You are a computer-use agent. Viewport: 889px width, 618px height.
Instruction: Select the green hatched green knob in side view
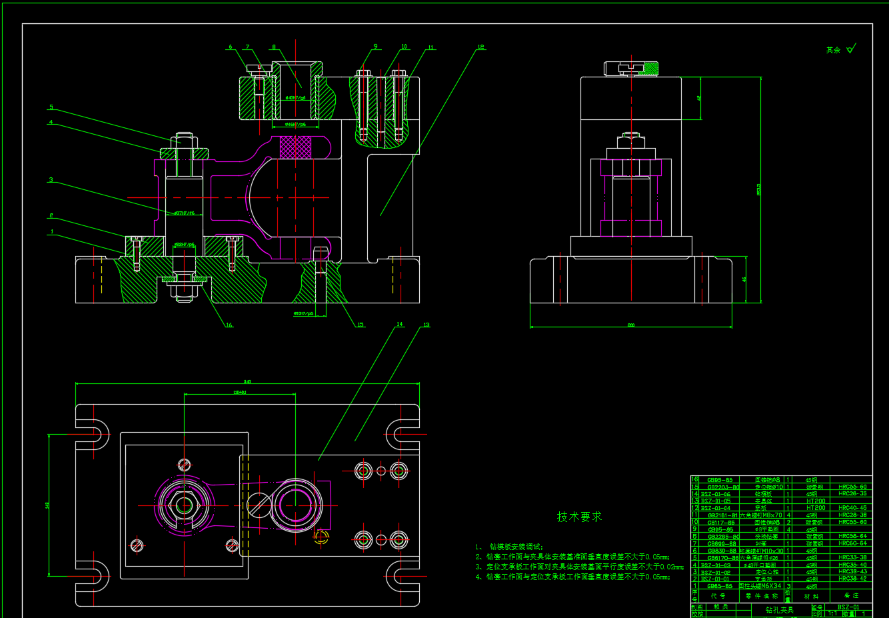(x=651, y=68)
